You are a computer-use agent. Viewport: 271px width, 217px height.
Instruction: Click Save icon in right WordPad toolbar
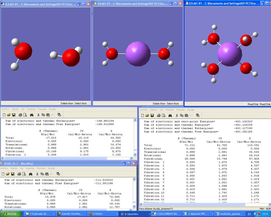tap(152, 115)
